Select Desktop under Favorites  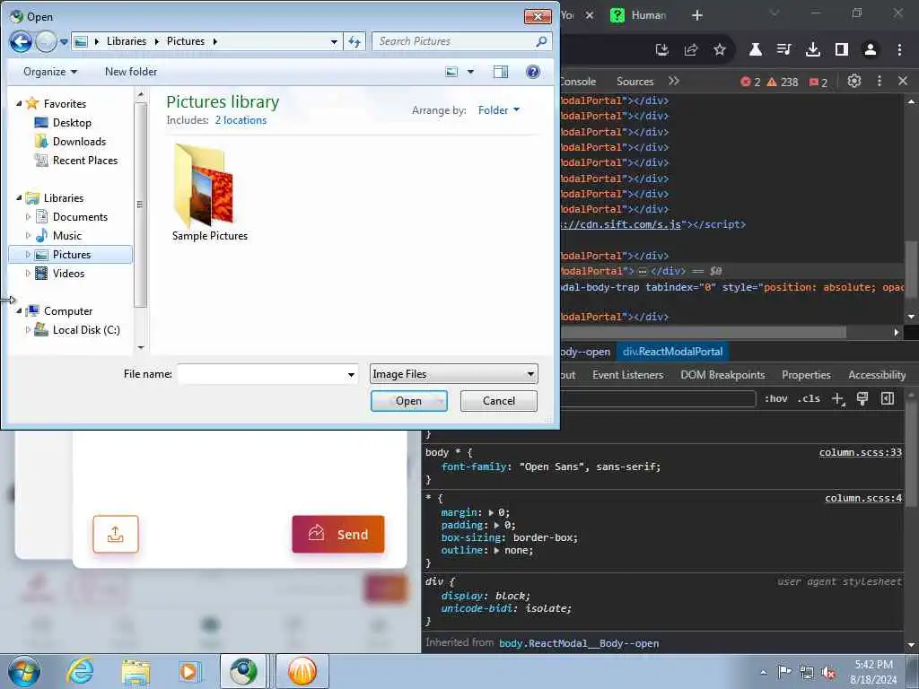coord(72,122)
